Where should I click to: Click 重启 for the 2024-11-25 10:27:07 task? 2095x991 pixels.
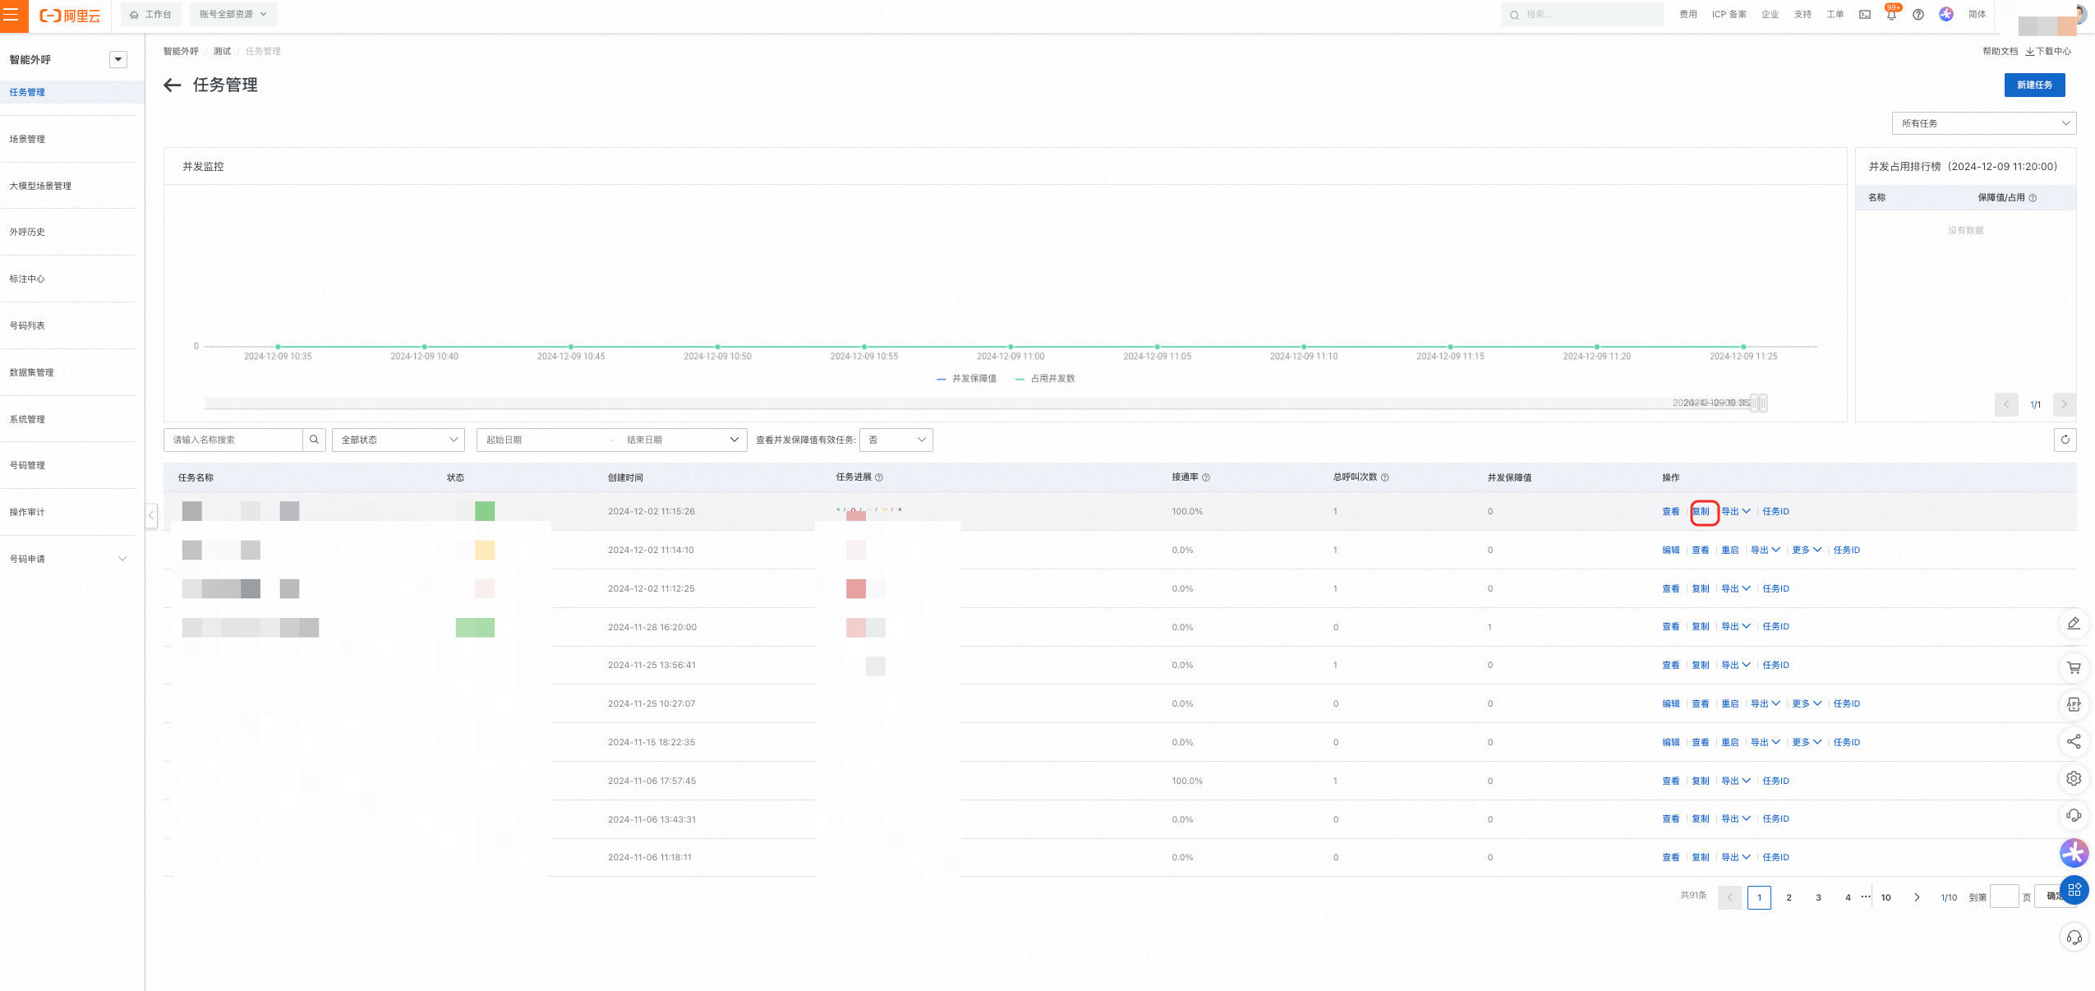[1729, 703]
